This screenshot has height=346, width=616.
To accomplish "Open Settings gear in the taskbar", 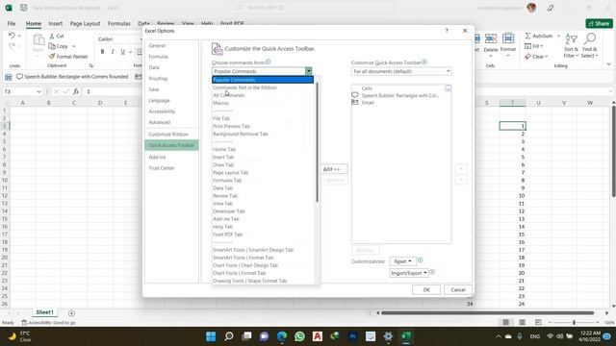I will click(x=388, y=336).
